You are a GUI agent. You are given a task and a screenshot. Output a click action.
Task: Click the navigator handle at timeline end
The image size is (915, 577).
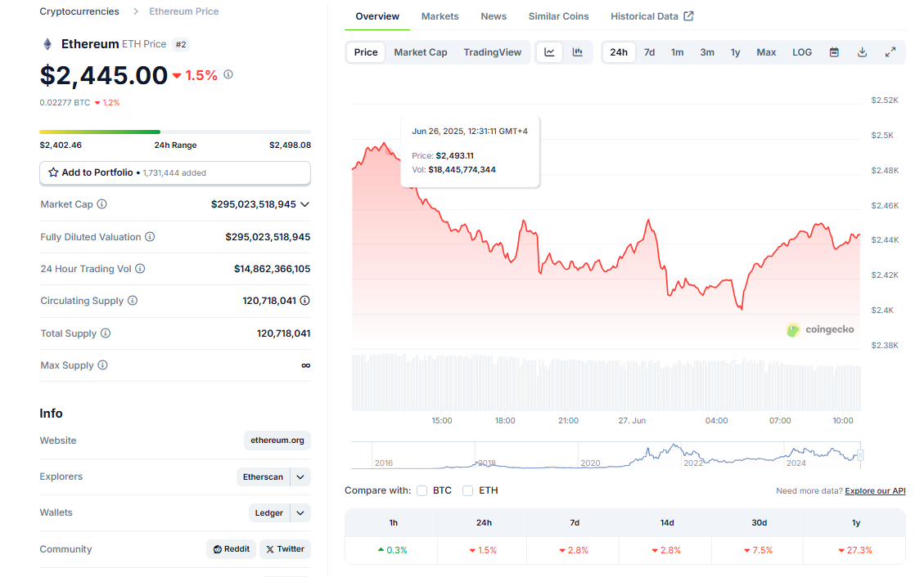(x=860, y=455)
